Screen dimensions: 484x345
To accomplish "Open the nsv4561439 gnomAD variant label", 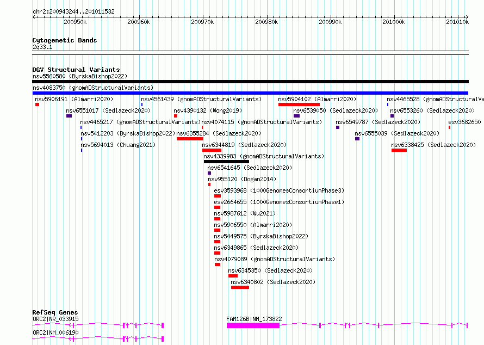I will click(201, 99).
